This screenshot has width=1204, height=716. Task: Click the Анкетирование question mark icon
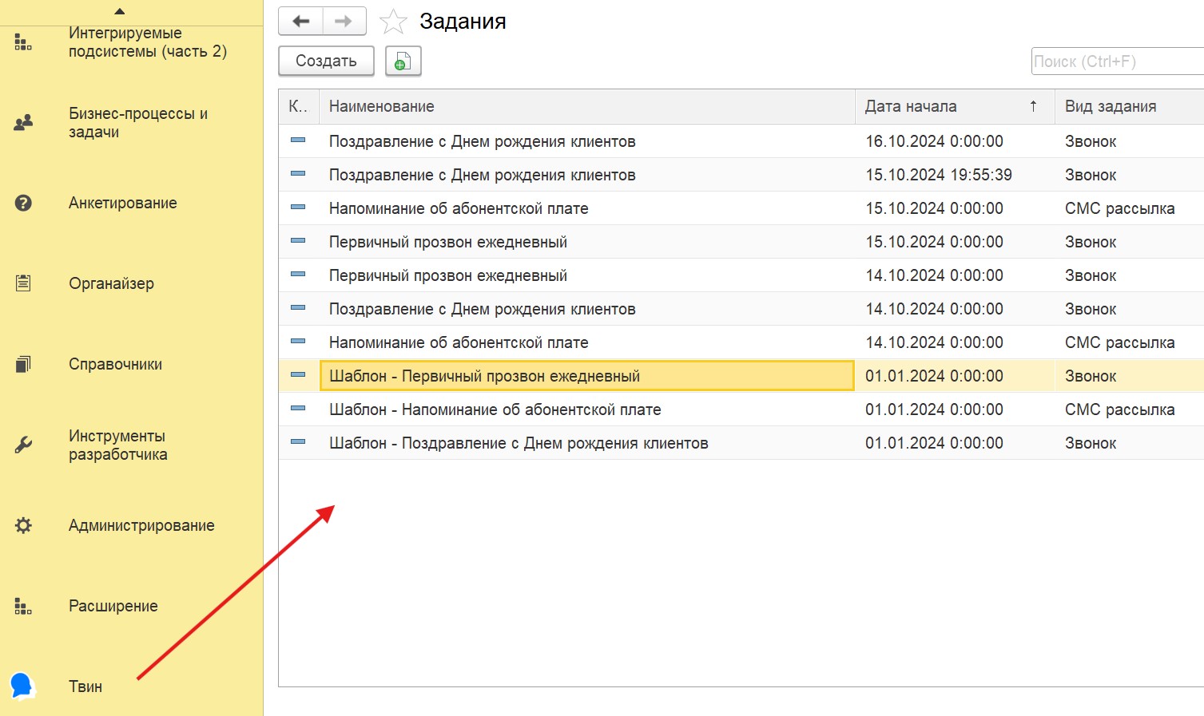click(23, 203)
